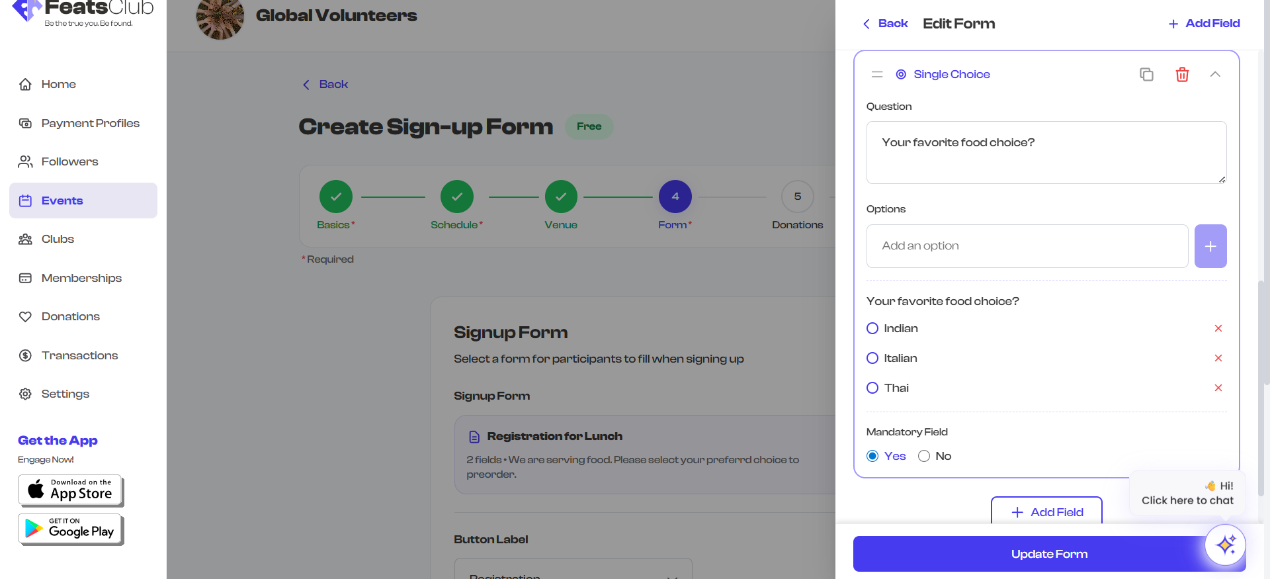Image resolution: width=1270 pixels, height=579 pixels.
Task: Open the App Store download badge
Action: coord(71,490)
